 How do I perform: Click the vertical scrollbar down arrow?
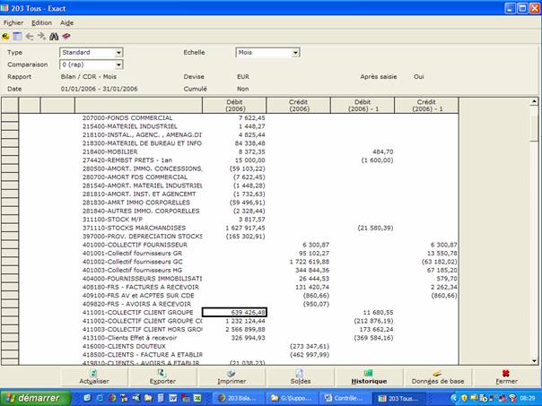pyautogui.click(x=535, y=361)
